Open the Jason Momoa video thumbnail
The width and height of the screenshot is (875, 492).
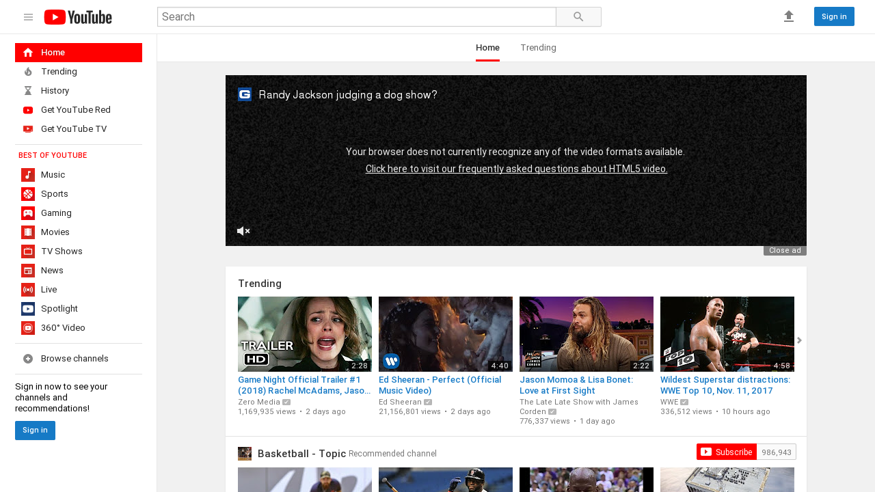(587, 334)
